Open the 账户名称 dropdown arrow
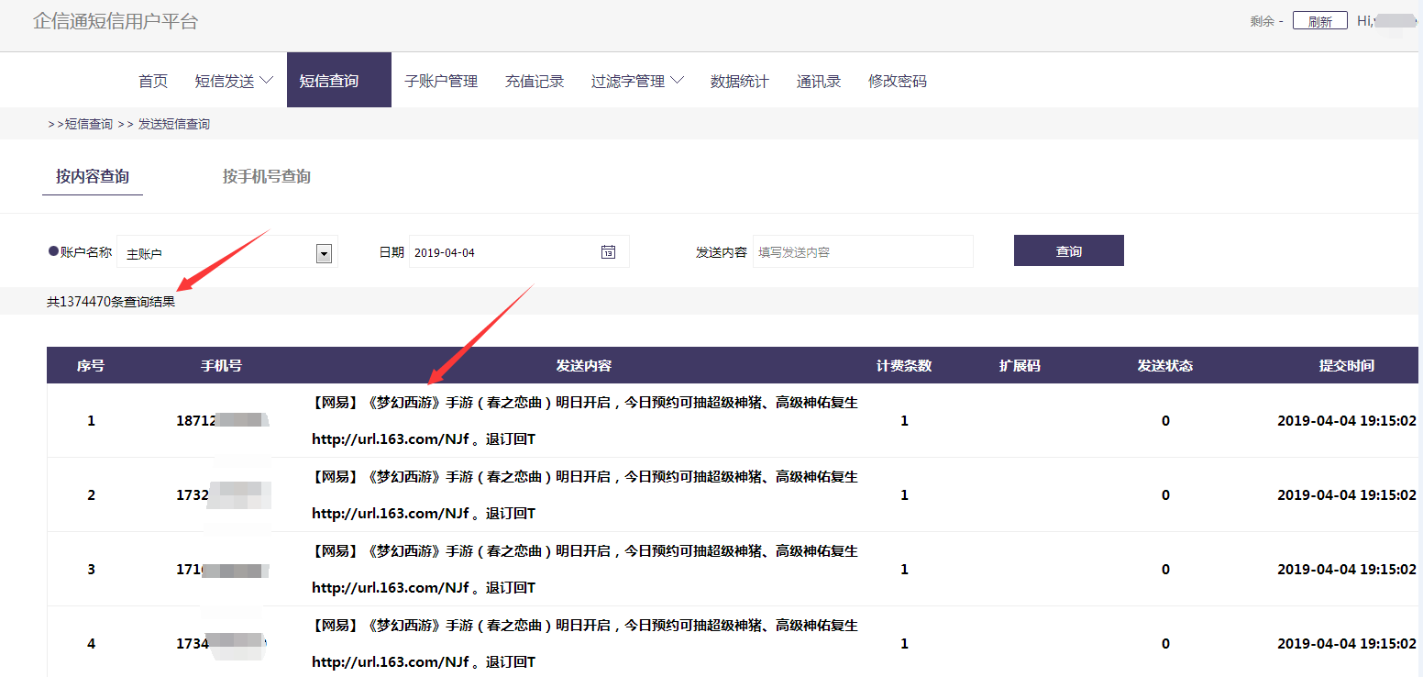 [x=323, y=253]
